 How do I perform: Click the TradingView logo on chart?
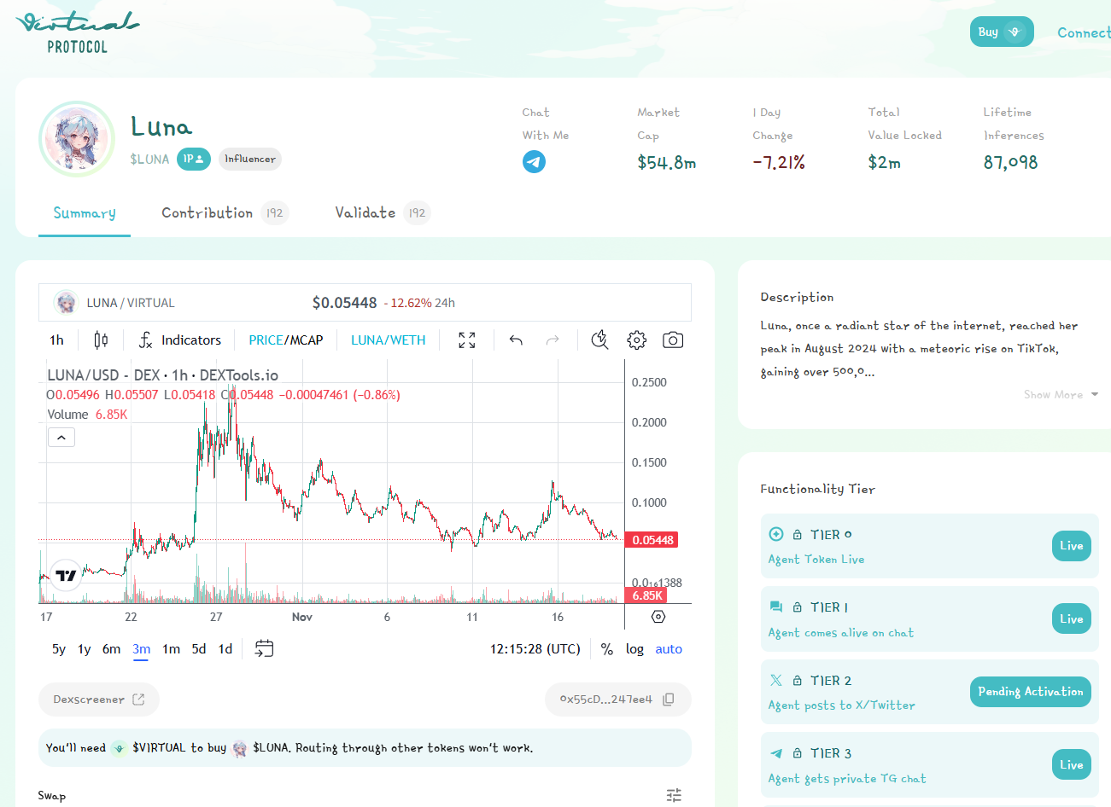click(x=66, y=575)
